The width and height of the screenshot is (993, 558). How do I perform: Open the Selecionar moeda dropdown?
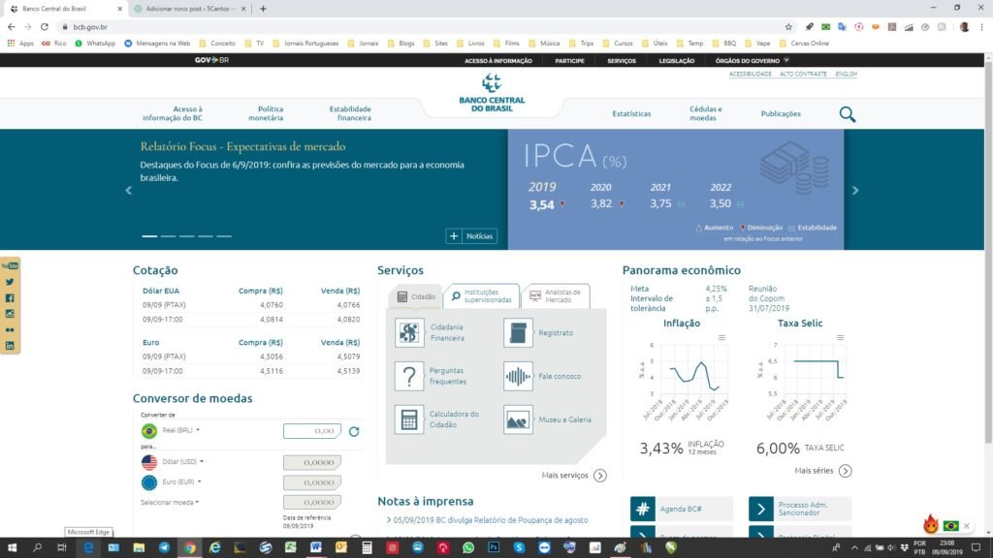(170, 503)
